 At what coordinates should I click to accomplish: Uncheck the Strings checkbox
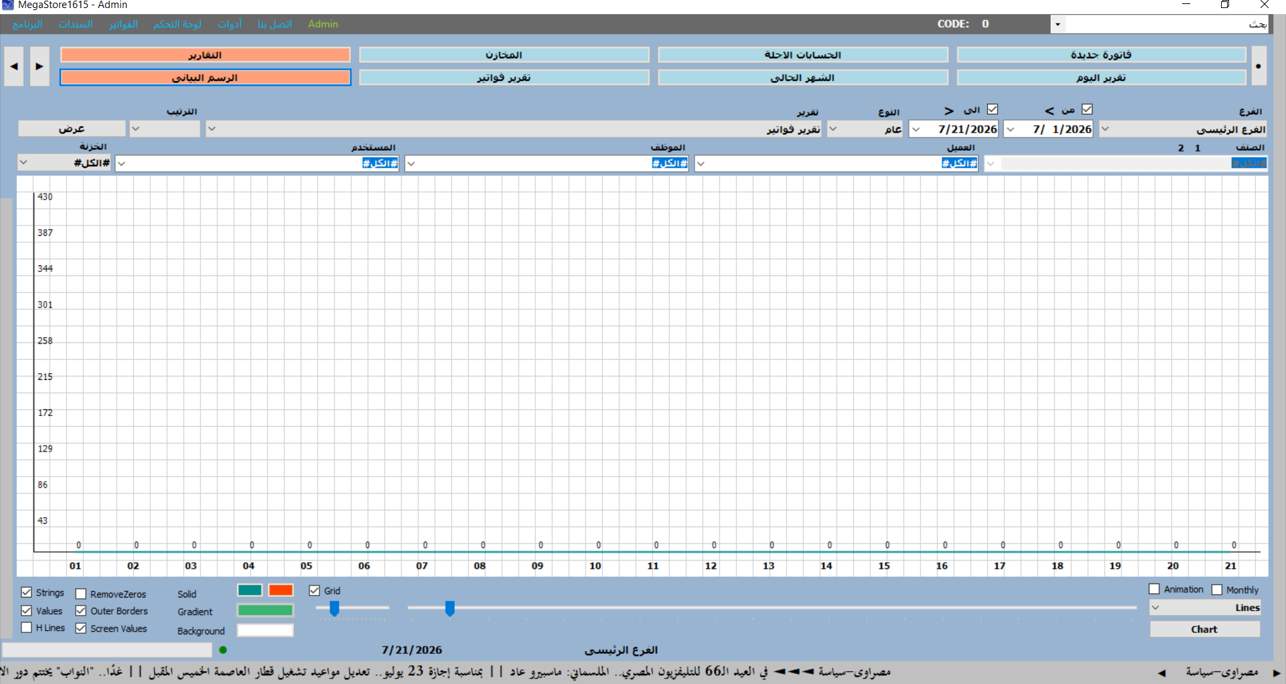[x=26, y=592]
